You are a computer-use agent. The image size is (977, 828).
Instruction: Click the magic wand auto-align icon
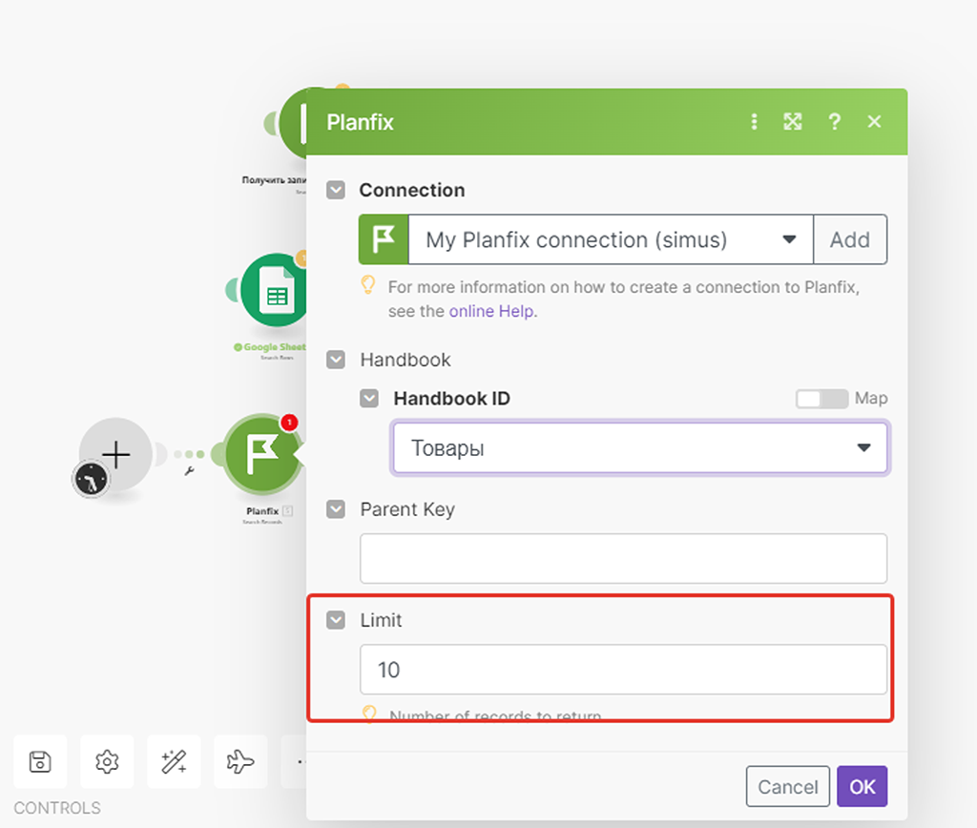click(174, 761)
